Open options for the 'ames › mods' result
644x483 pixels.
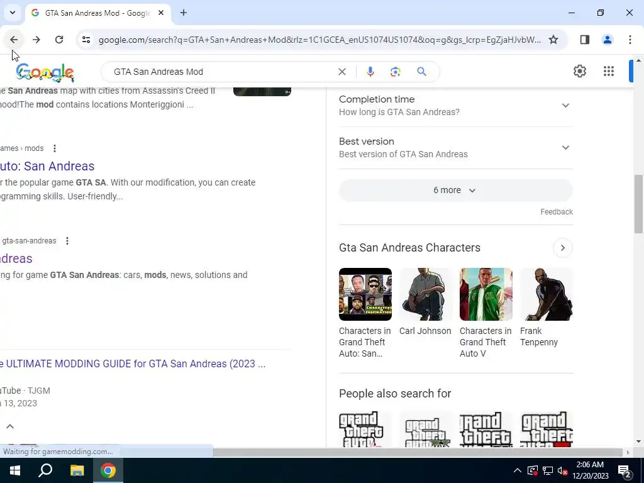[55, 148]
